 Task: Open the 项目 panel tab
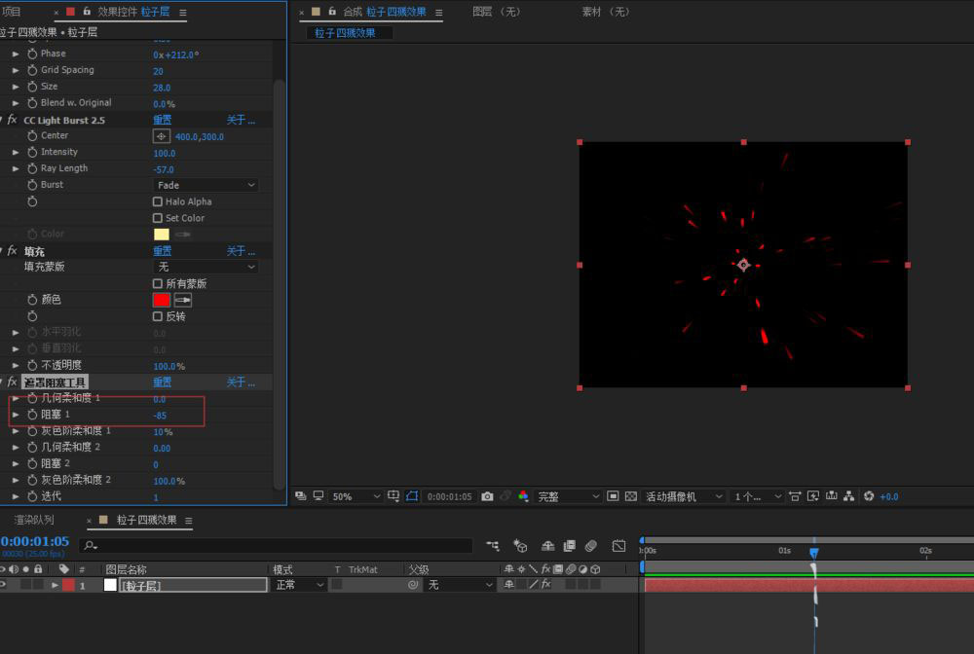[12, 12]
